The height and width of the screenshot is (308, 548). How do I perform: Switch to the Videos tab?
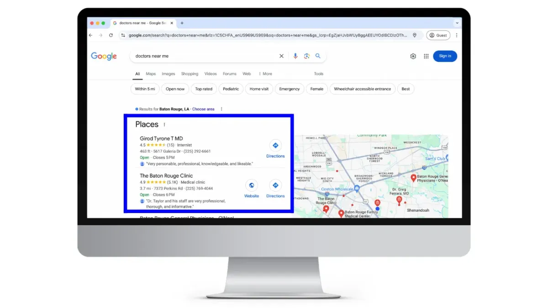(211, 74)
